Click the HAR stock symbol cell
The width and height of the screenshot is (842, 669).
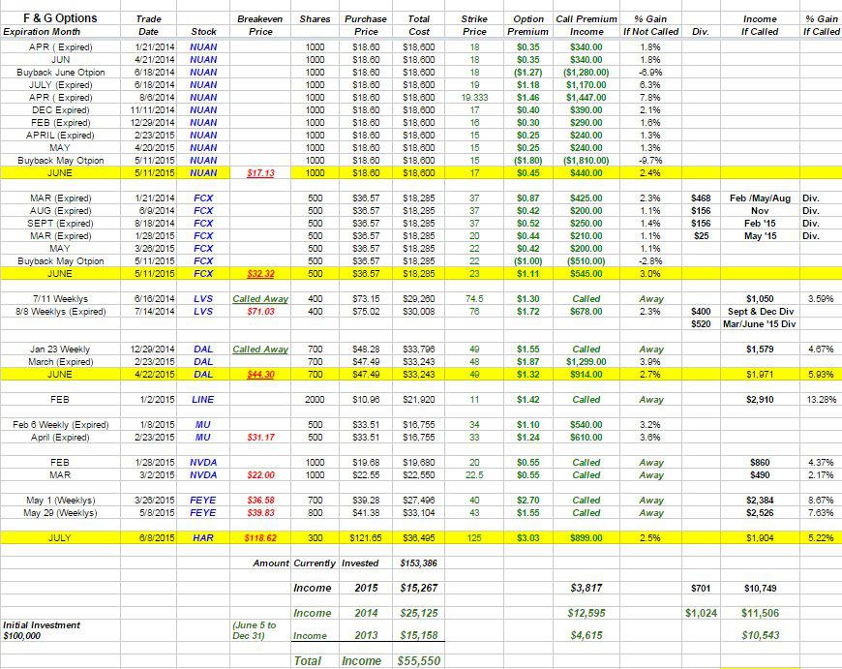click(x=203, y=538)
